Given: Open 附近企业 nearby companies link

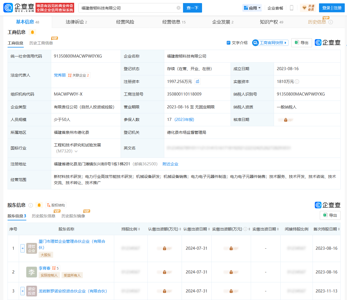Looking at the screenshot, I should tap(170, 164).
